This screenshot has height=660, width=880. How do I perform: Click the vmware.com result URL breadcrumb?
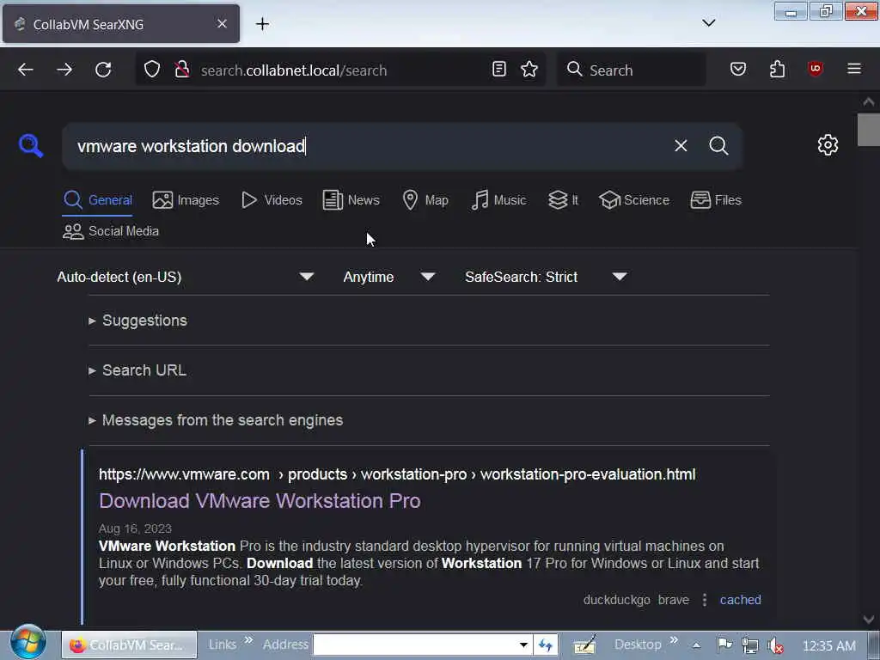(x=397, y=474)
